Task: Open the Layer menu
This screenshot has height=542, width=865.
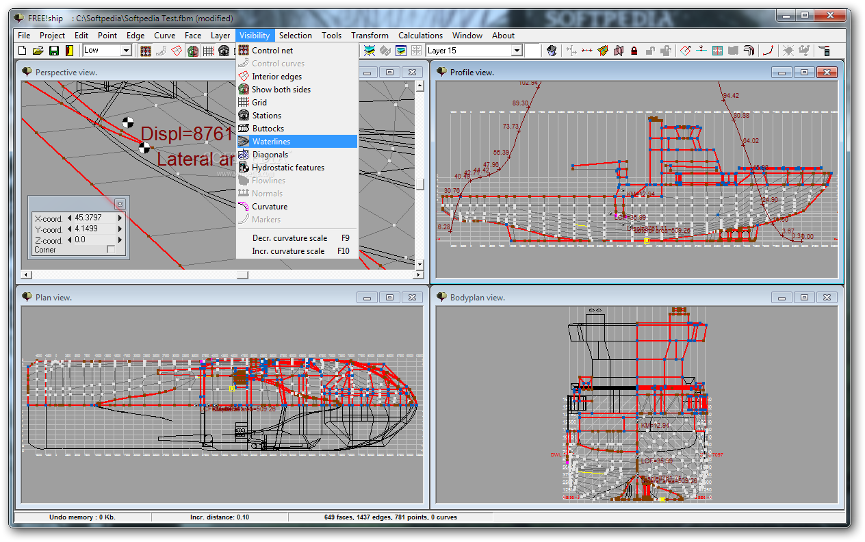Action: coord(220,36)
